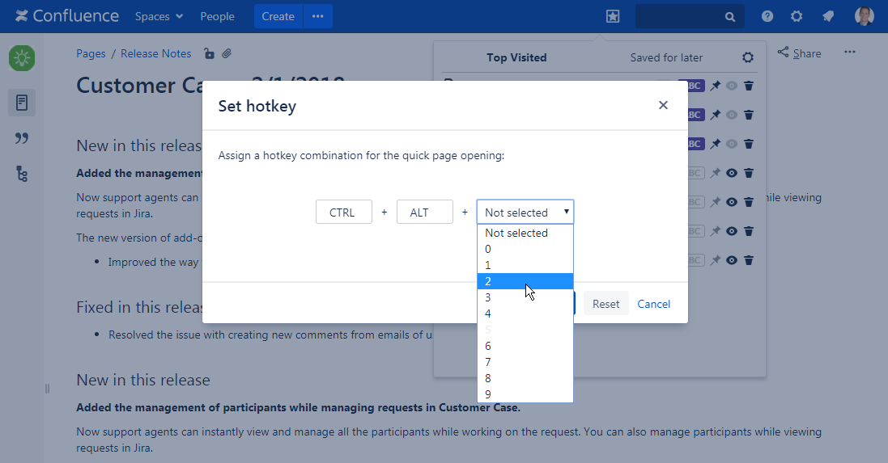Image resolution: width=888 pixels, height=463 pixels.
Task: Click the Cancel link in hotkey dialog
Action: (653, 304)
